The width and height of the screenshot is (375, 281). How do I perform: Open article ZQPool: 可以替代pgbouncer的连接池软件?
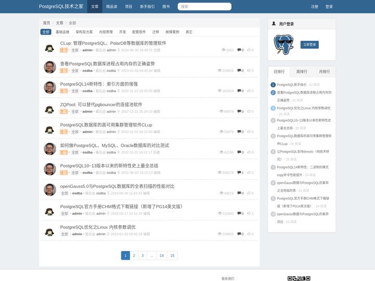[101, 105]
